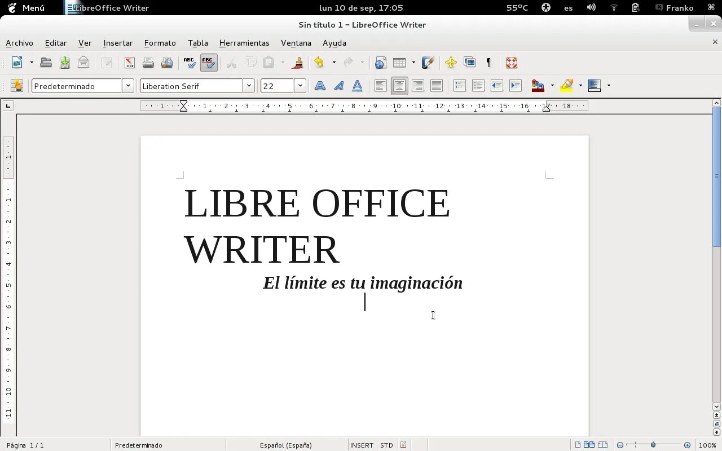The height and width of the screenshot is (451, 722).
Task: Toggle bold formatting
Action: (320, 86)
